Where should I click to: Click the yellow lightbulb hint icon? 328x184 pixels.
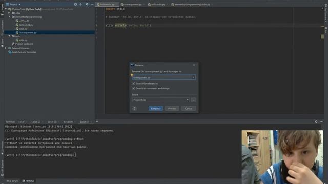click(x=132, y=75)
